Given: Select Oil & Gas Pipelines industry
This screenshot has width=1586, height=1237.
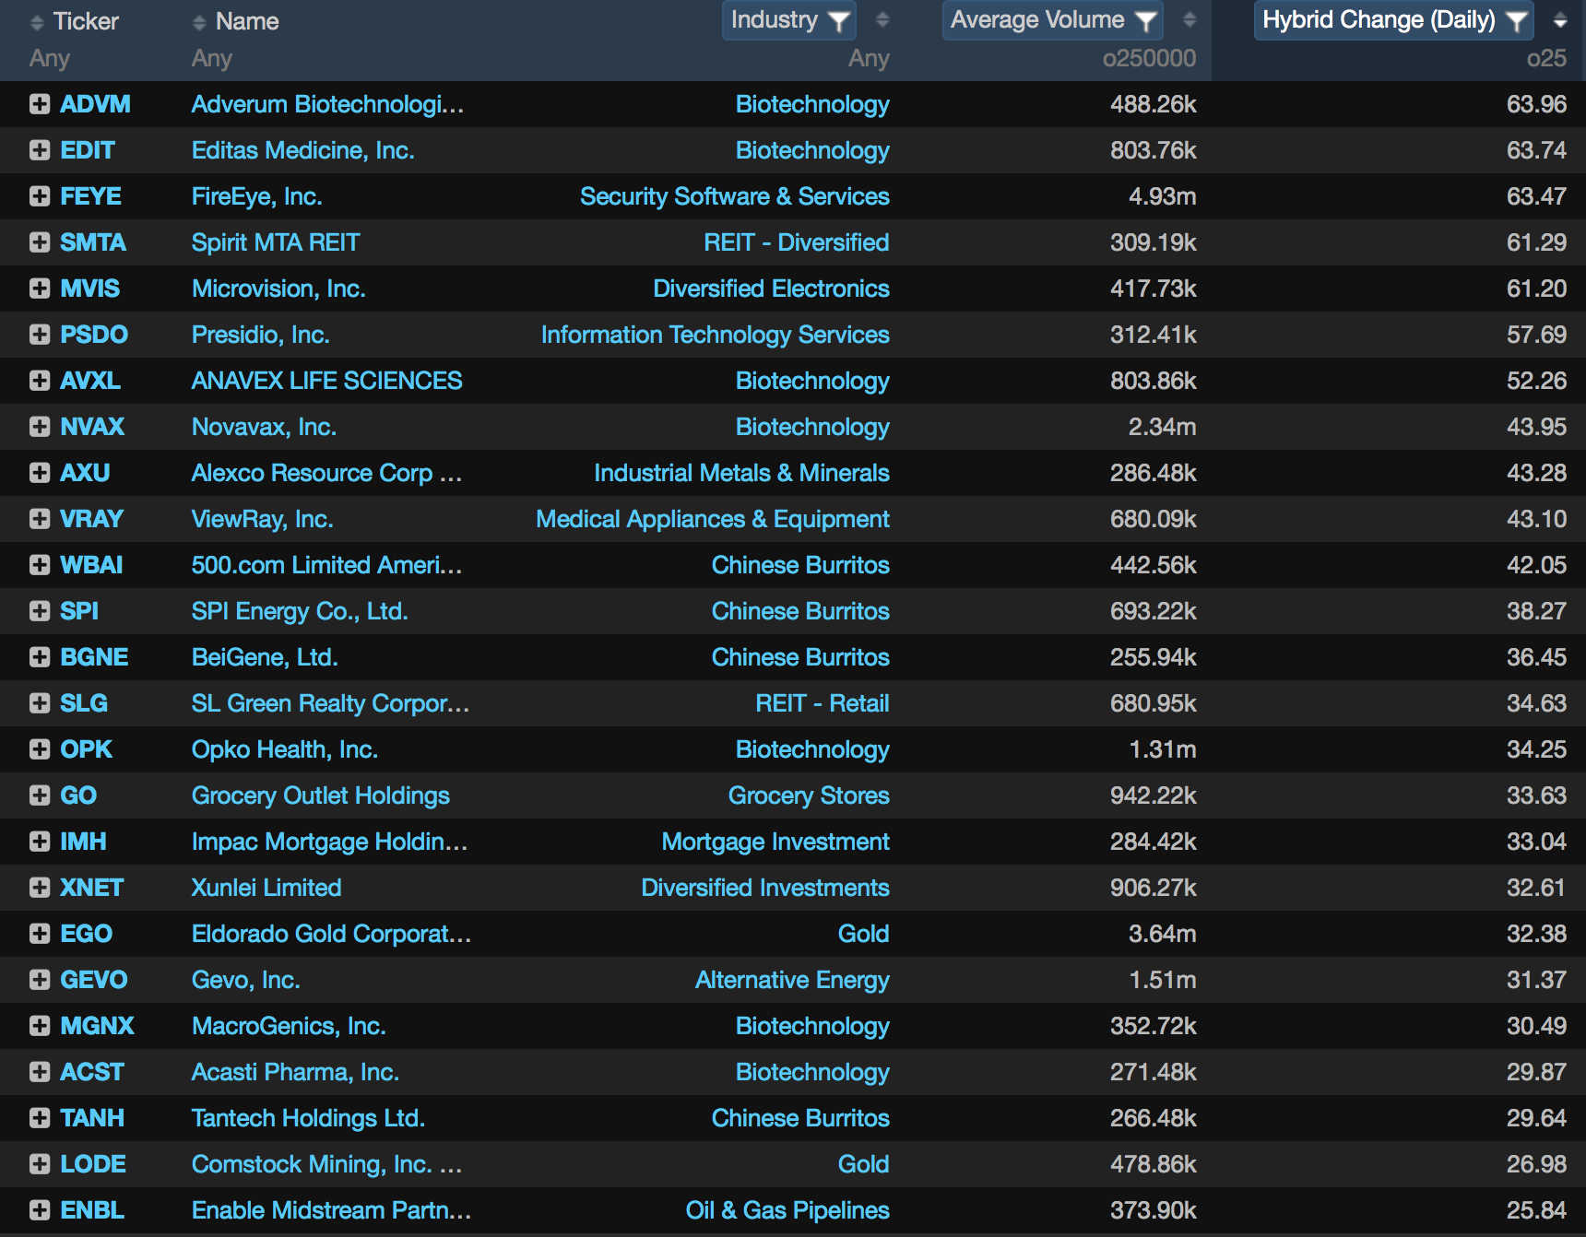Looking at the screenshot, I should [787, 1210].
